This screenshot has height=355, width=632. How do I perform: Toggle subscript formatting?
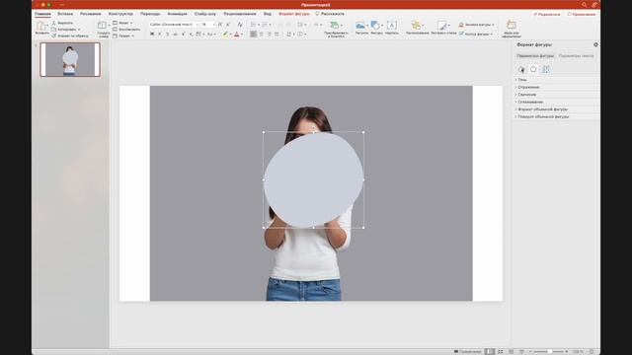191,35
